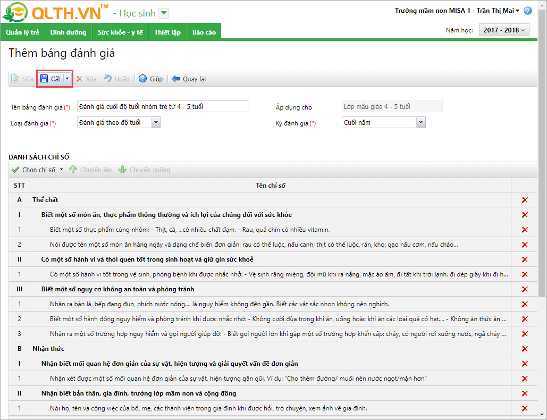Open the Sức khỏe - y tế menu
Image resolution: width=547 pixels, height=420 pixels.
[120, 32]
